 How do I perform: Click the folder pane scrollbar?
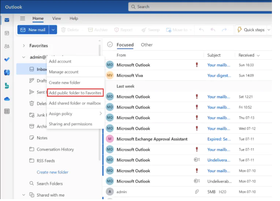100,103
